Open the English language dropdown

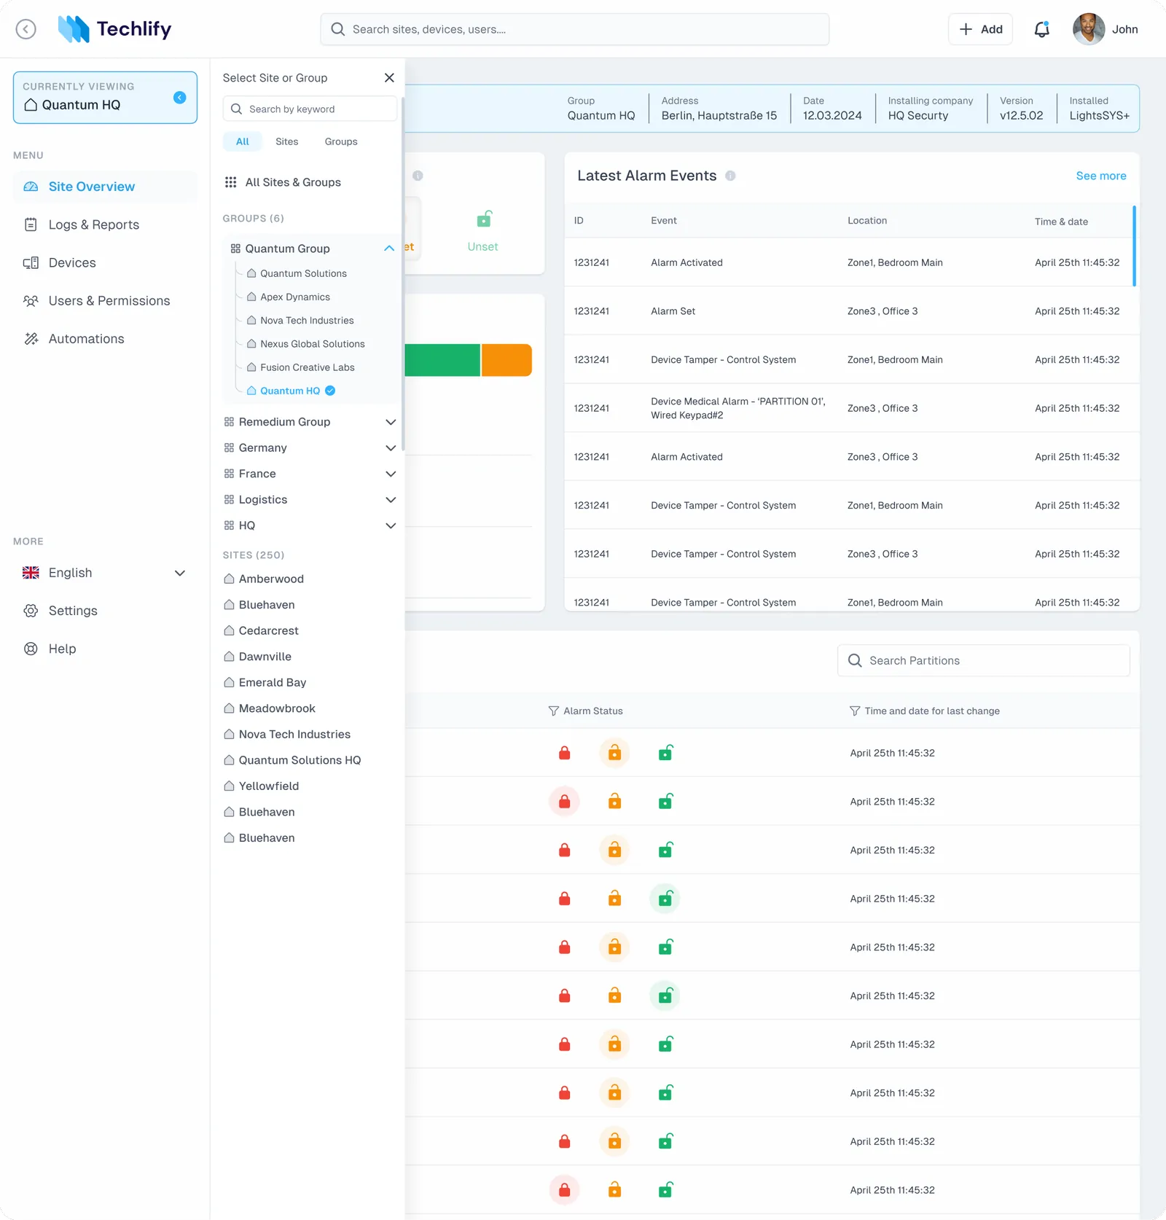pos(105,573)
